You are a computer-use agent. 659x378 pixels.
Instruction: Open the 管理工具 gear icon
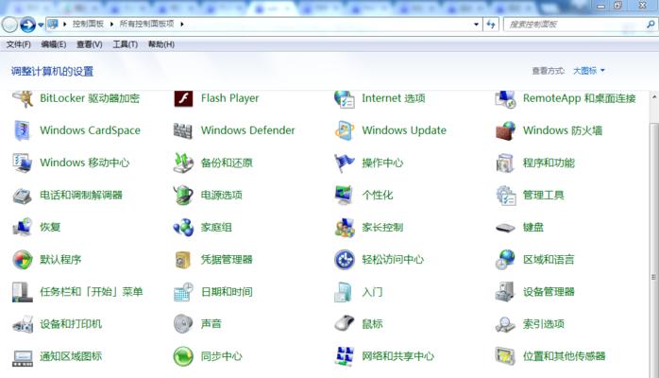(505, 195)
